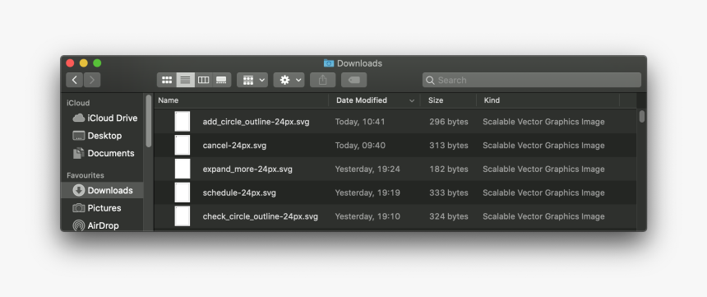707x297 pixels.
Task: Click the '182 bytes' size cell
Action: coord(448,169)
